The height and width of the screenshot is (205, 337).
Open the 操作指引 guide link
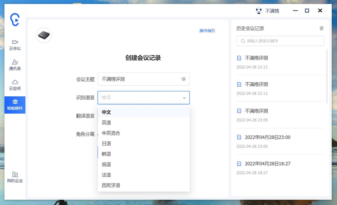207,31
